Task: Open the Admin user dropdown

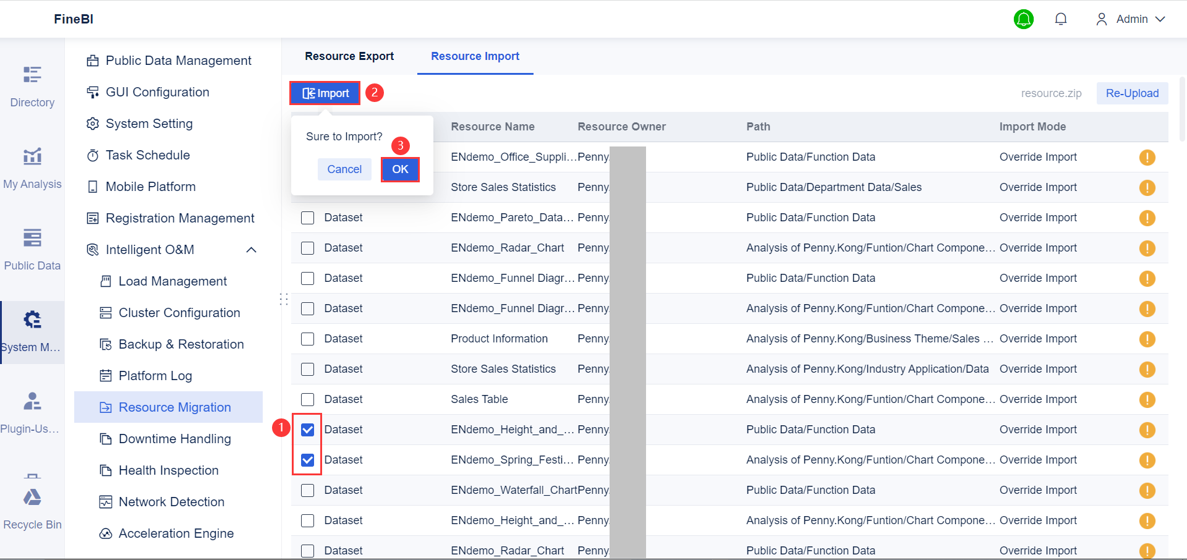Action: coord(1131,19)
